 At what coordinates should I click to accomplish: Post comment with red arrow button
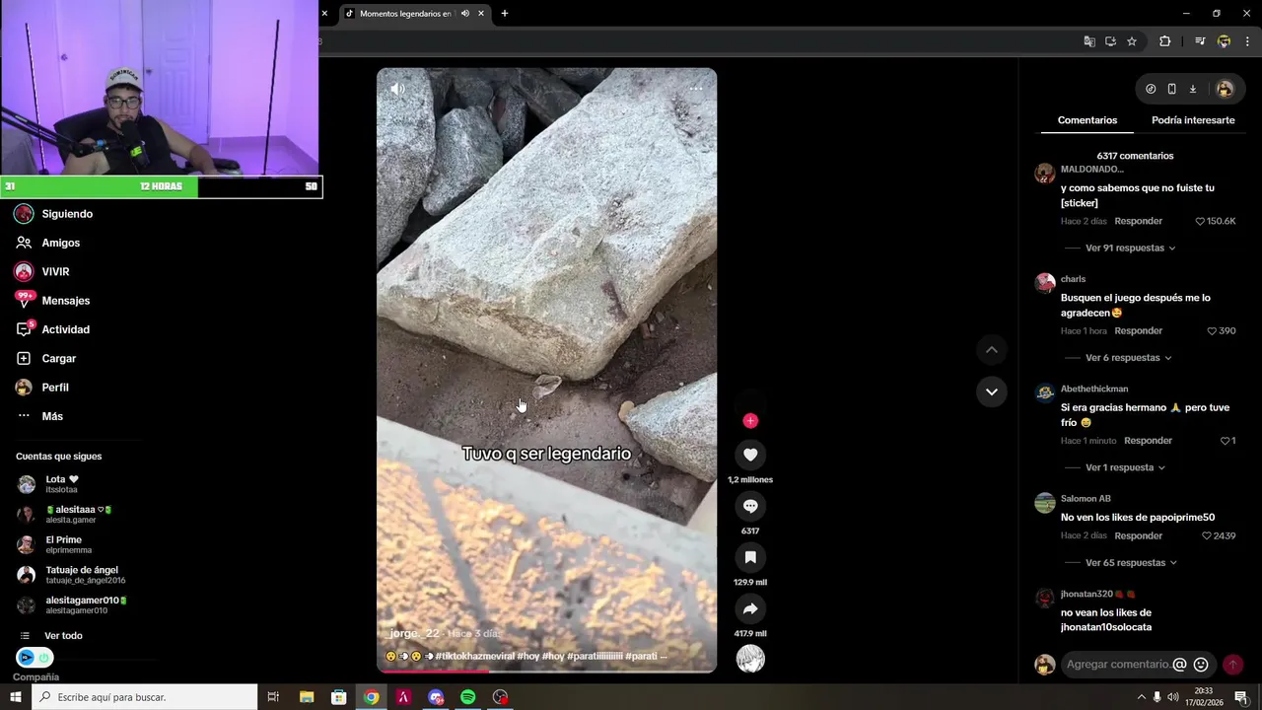1232,665
